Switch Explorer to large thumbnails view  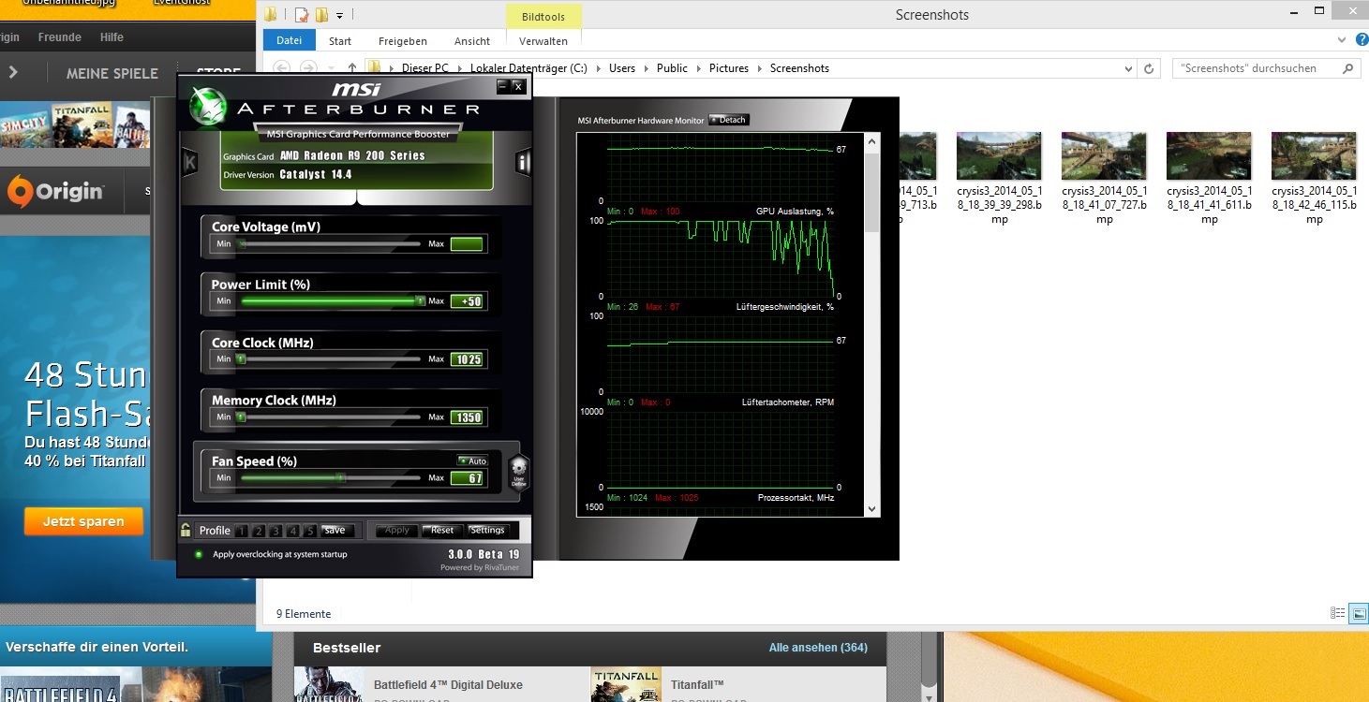click(1359, 613)
